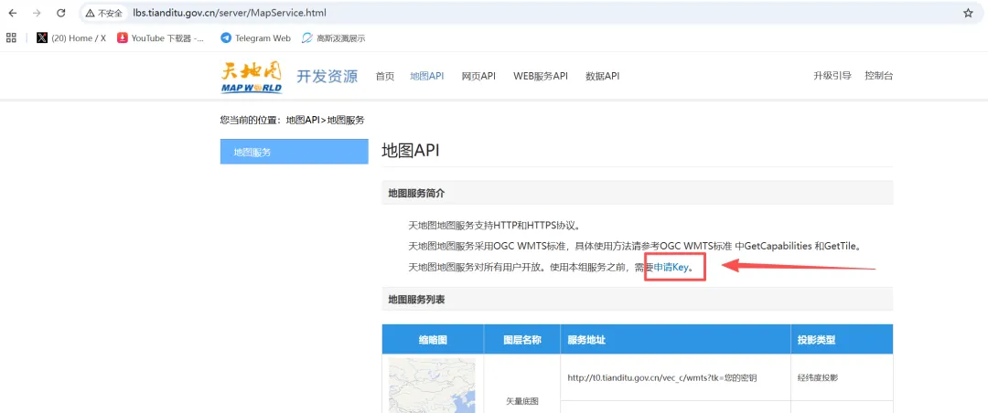The height and width of the screenshot is (413, 988).
Task: Click the 地图服务简介 section header
Action: click(637, 194)
